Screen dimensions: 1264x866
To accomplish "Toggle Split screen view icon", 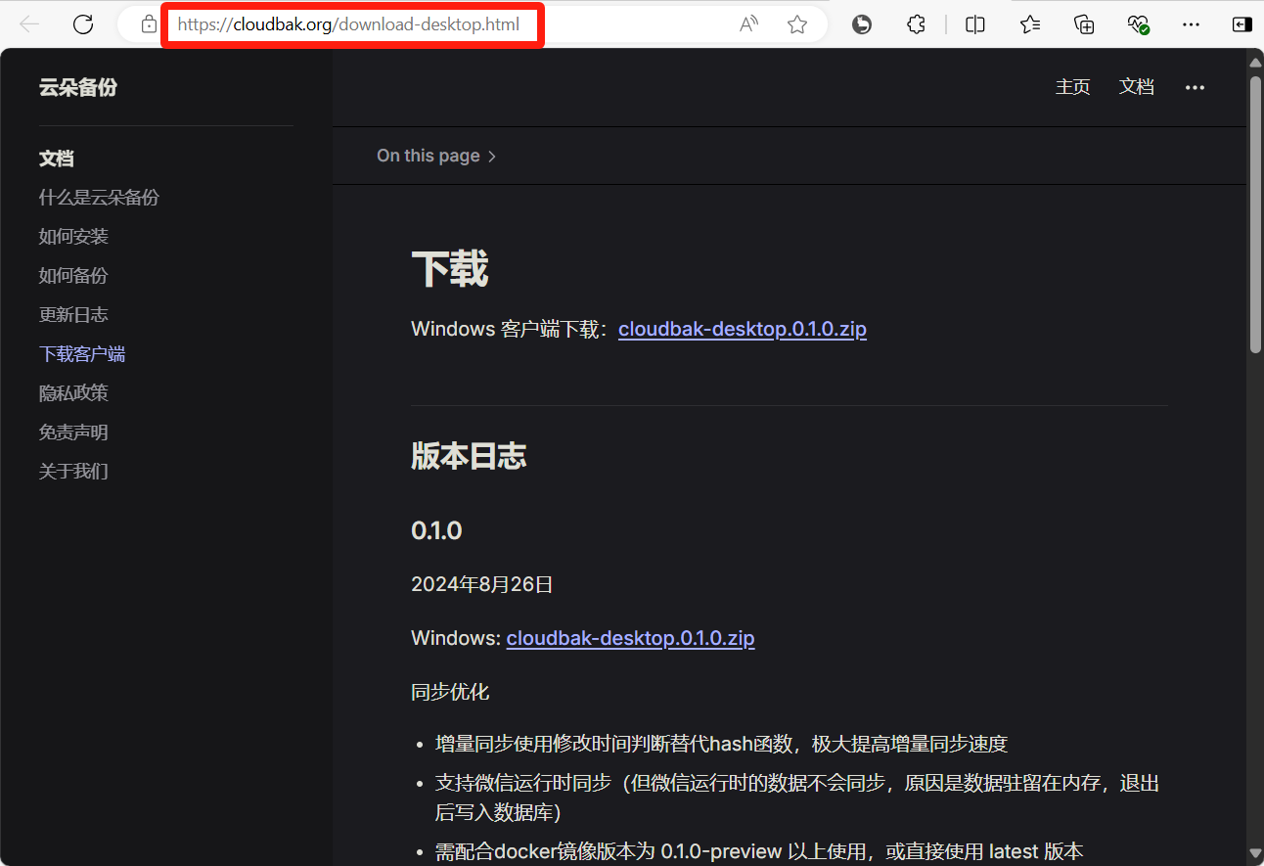I will (974, 24).
